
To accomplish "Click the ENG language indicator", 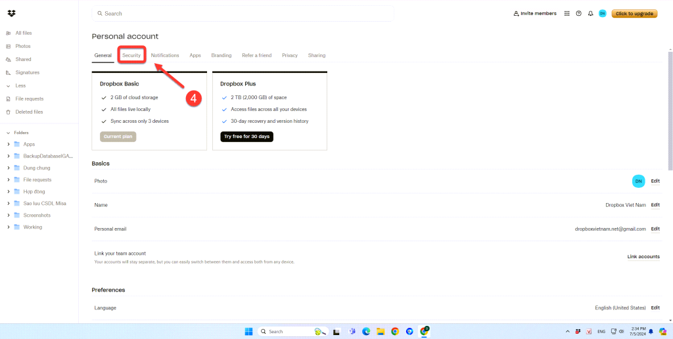I will [x=601, y=331].
